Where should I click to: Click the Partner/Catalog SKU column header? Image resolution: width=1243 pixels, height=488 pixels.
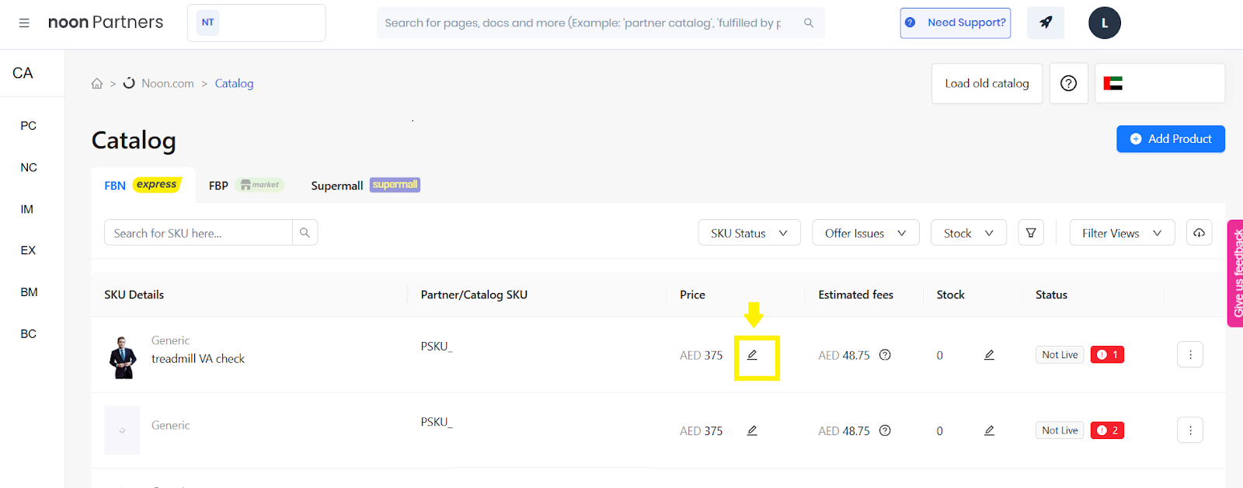[x=474, y=295]
